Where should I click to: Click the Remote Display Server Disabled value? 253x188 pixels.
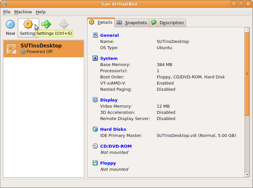point(166,118)
